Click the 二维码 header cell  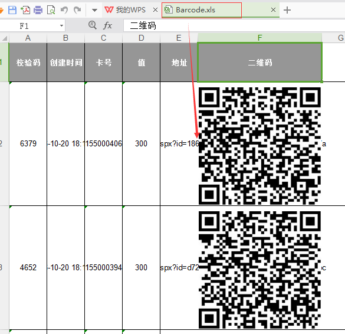coord(260,63)
